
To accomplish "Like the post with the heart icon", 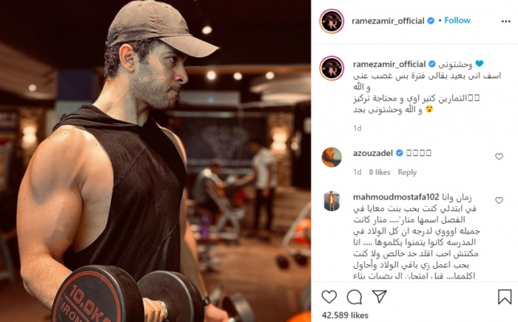I will click(x=329, y=297).
